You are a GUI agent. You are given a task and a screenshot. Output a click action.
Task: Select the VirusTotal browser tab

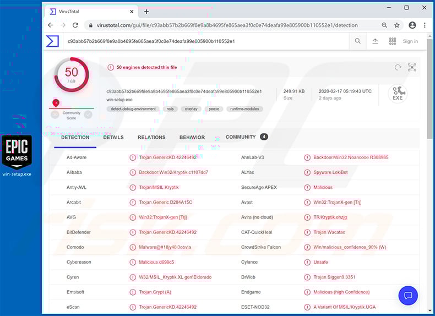click(x=91, y=12)
